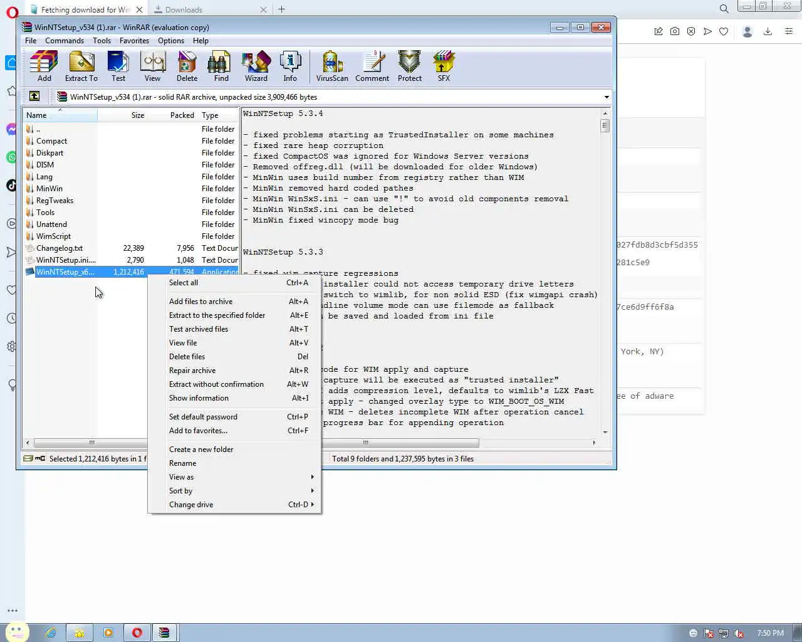The image size is (802, 642).
Task: Click the Opera profile account icon
Action: (747, 31)
